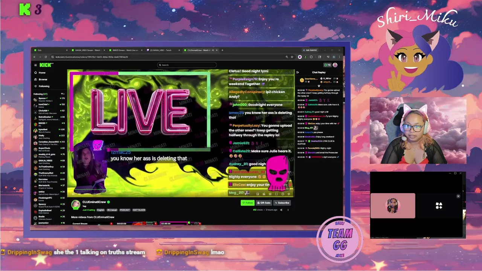Open the Just Chatting category link

point(89,210)
